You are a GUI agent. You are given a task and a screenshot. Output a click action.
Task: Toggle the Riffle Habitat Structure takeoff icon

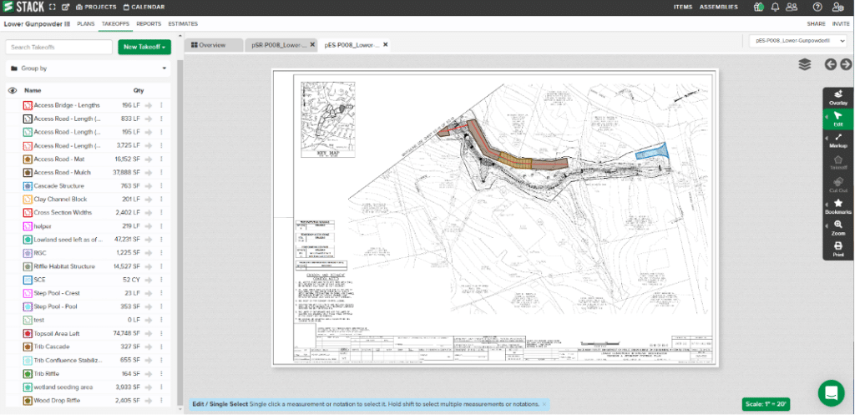pyautogui.click(x=28, y=266)
